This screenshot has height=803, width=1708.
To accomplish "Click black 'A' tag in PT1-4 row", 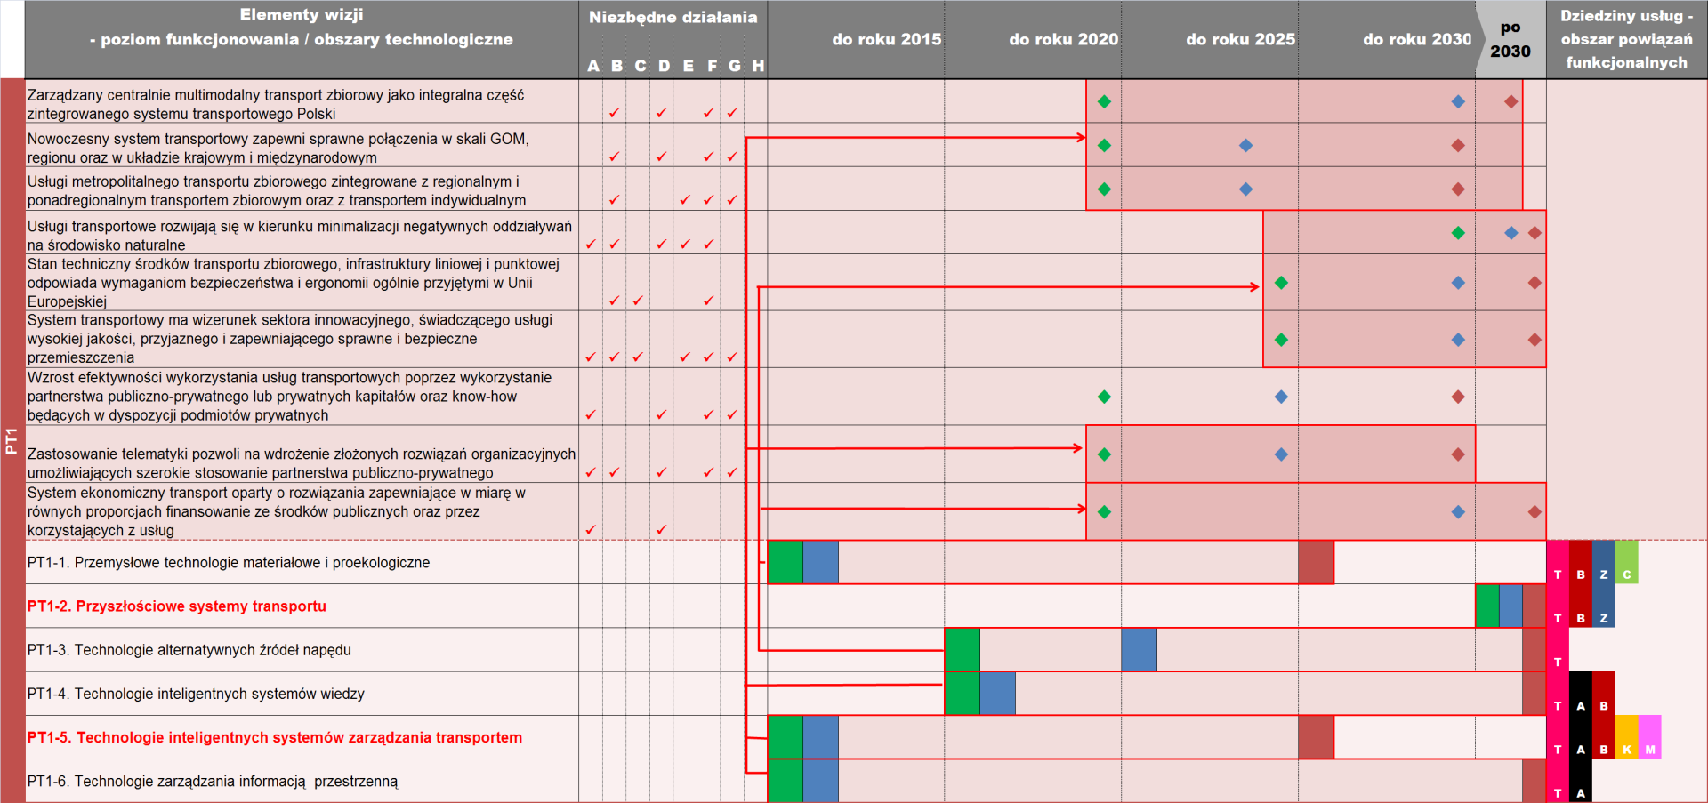I will click(x=1581, y=694).
